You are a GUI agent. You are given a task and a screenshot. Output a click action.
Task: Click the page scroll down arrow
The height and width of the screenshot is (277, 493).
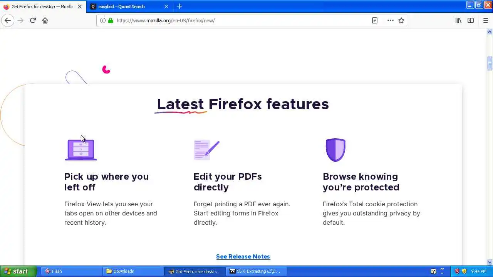click(490, 262)
